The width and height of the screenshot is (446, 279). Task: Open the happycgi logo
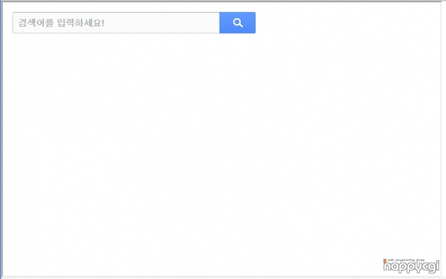click(411, 266)
